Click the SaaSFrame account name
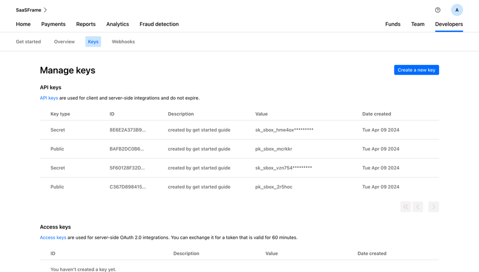Screen dimensions: 479x272 pyautogui.click(x=28, y=10)
